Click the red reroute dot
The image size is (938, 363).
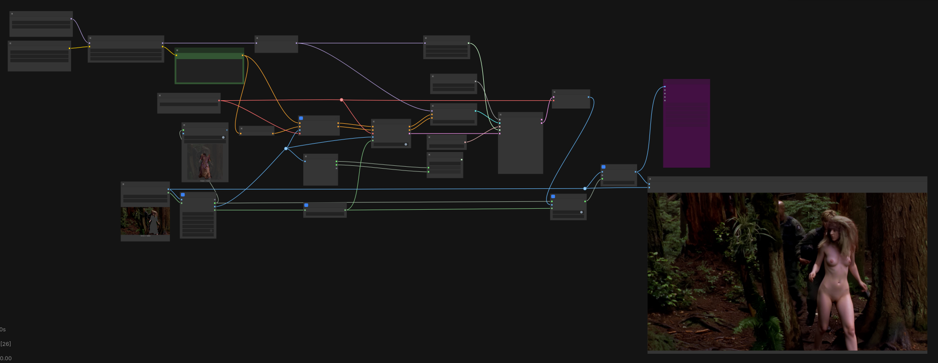tap(342, 100)
